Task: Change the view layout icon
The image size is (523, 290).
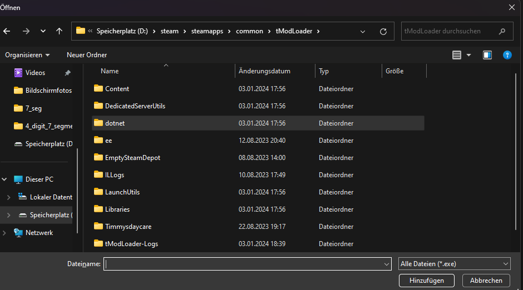Action: [457, 55]
